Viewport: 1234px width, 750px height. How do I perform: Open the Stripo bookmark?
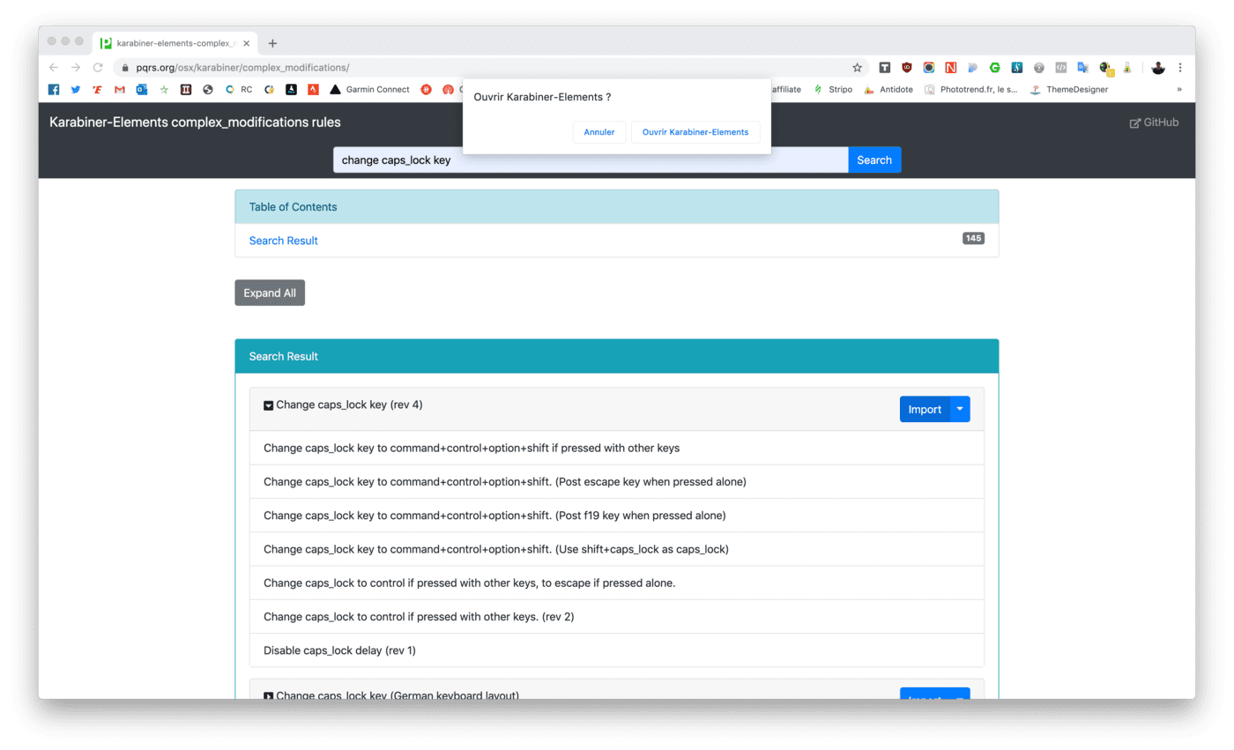pos(833,89)
